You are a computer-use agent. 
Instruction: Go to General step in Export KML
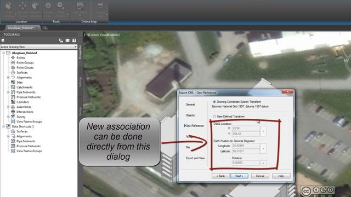pos(190,105)
